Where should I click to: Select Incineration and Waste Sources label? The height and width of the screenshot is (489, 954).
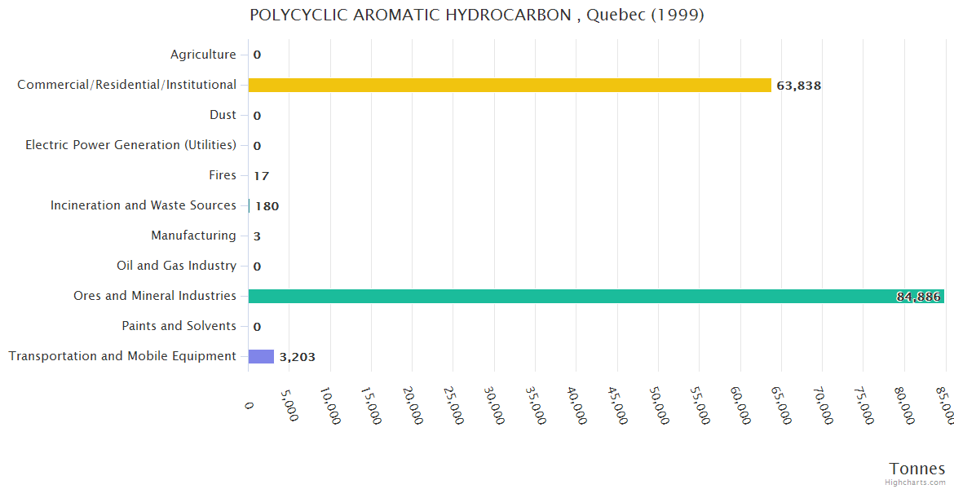[144, 205]
